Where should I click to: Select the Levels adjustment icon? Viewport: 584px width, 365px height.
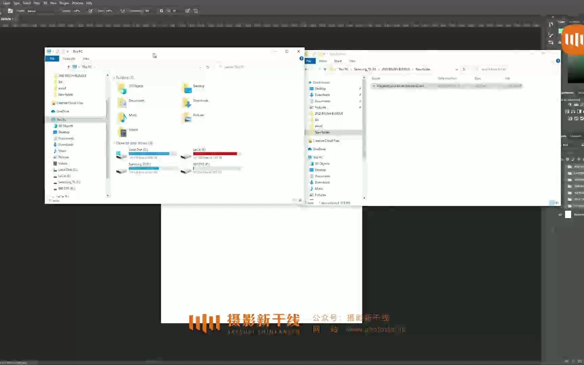pos(576,104)
